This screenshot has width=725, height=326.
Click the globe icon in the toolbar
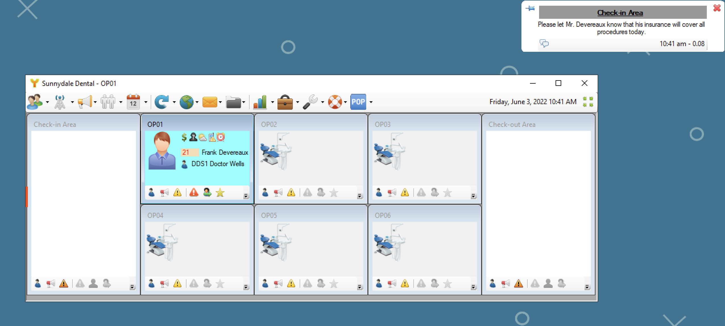[x=186, y=102]
